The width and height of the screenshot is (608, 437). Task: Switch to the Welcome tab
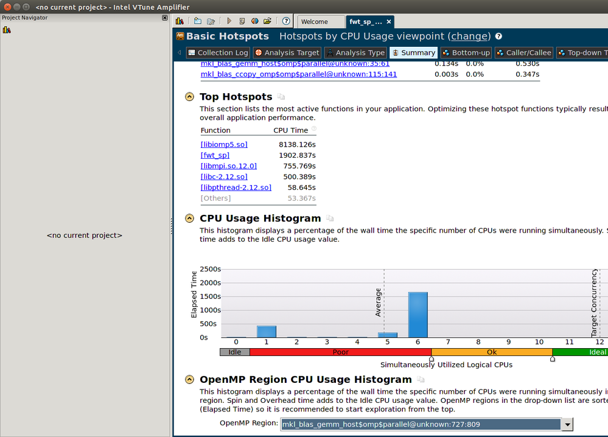[x=321, y=22]
